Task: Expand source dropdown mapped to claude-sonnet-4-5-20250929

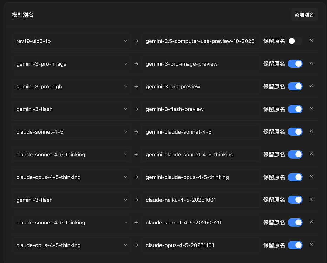Action: tap(72, 223)
